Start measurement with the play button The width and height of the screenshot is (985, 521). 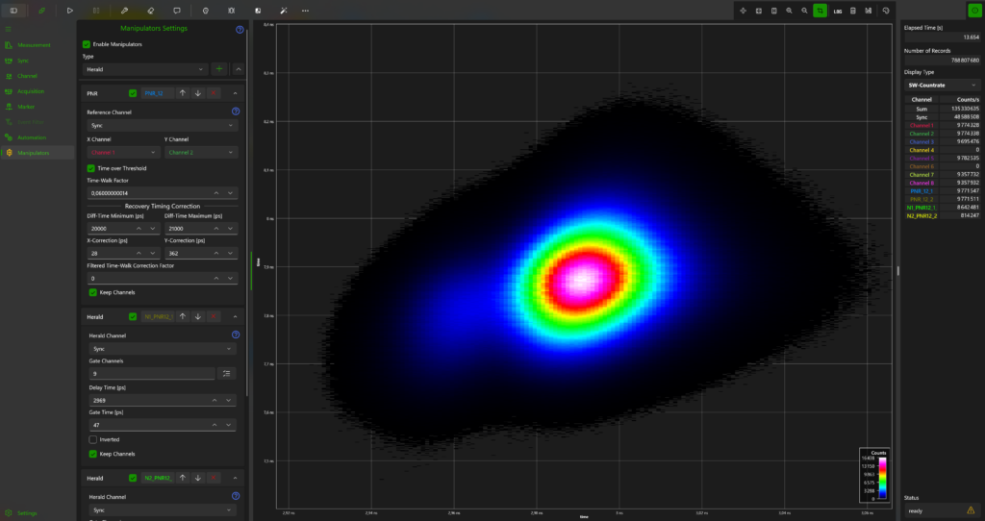69,11
